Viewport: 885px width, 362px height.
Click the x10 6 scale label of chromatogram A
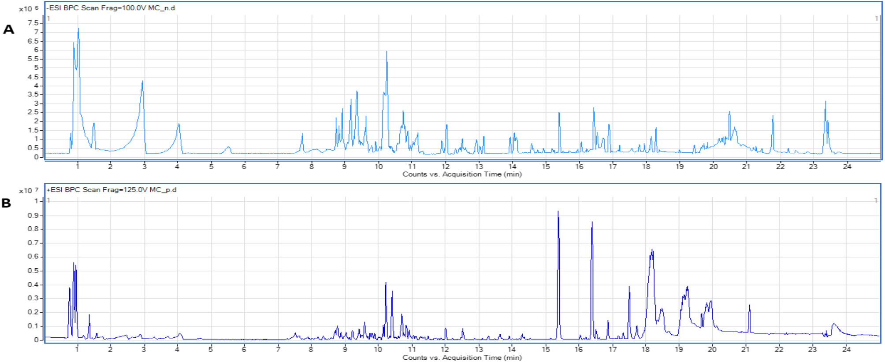click(x=29, y=8)
